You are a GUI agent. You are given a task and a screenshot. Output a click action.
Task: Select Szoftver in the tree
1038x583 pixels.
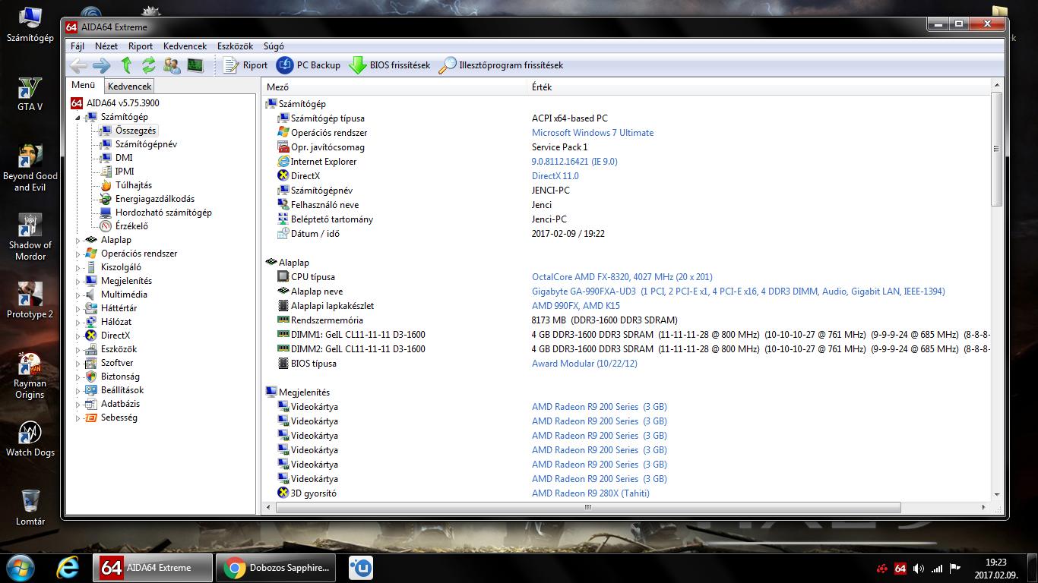117,363
